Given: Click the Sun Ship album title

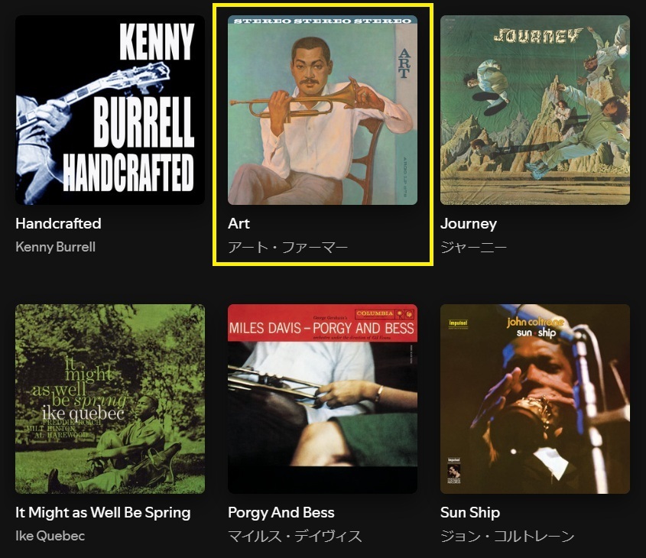Looking at the screenshot, I should click(x=470, y=513).
